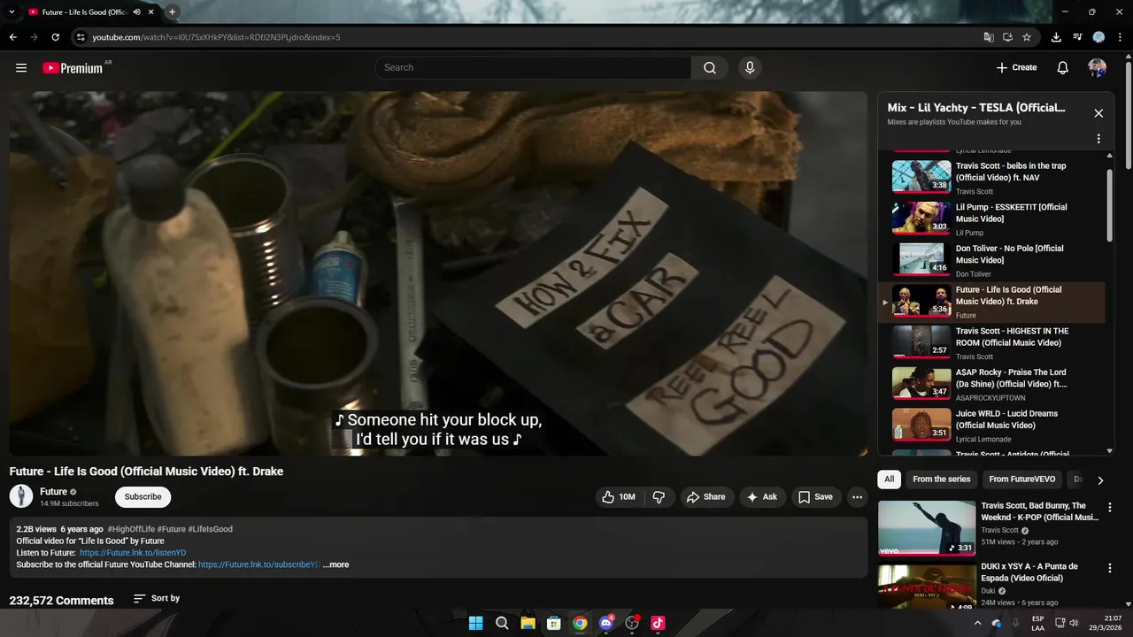Click the Future channel name
The height and width of the screenshot is (637, 1133).
tap(54, 492)
